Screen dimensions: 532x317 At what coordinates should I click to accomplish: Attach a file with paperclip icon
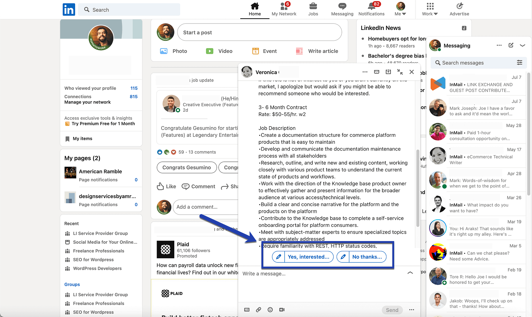coord(259,310)
